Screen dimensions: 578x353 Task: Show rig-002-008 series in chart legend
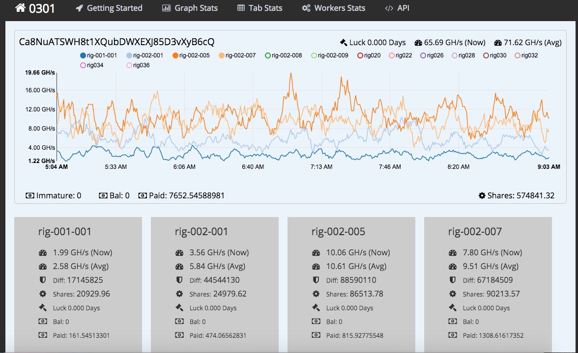[x=268, y=55]
